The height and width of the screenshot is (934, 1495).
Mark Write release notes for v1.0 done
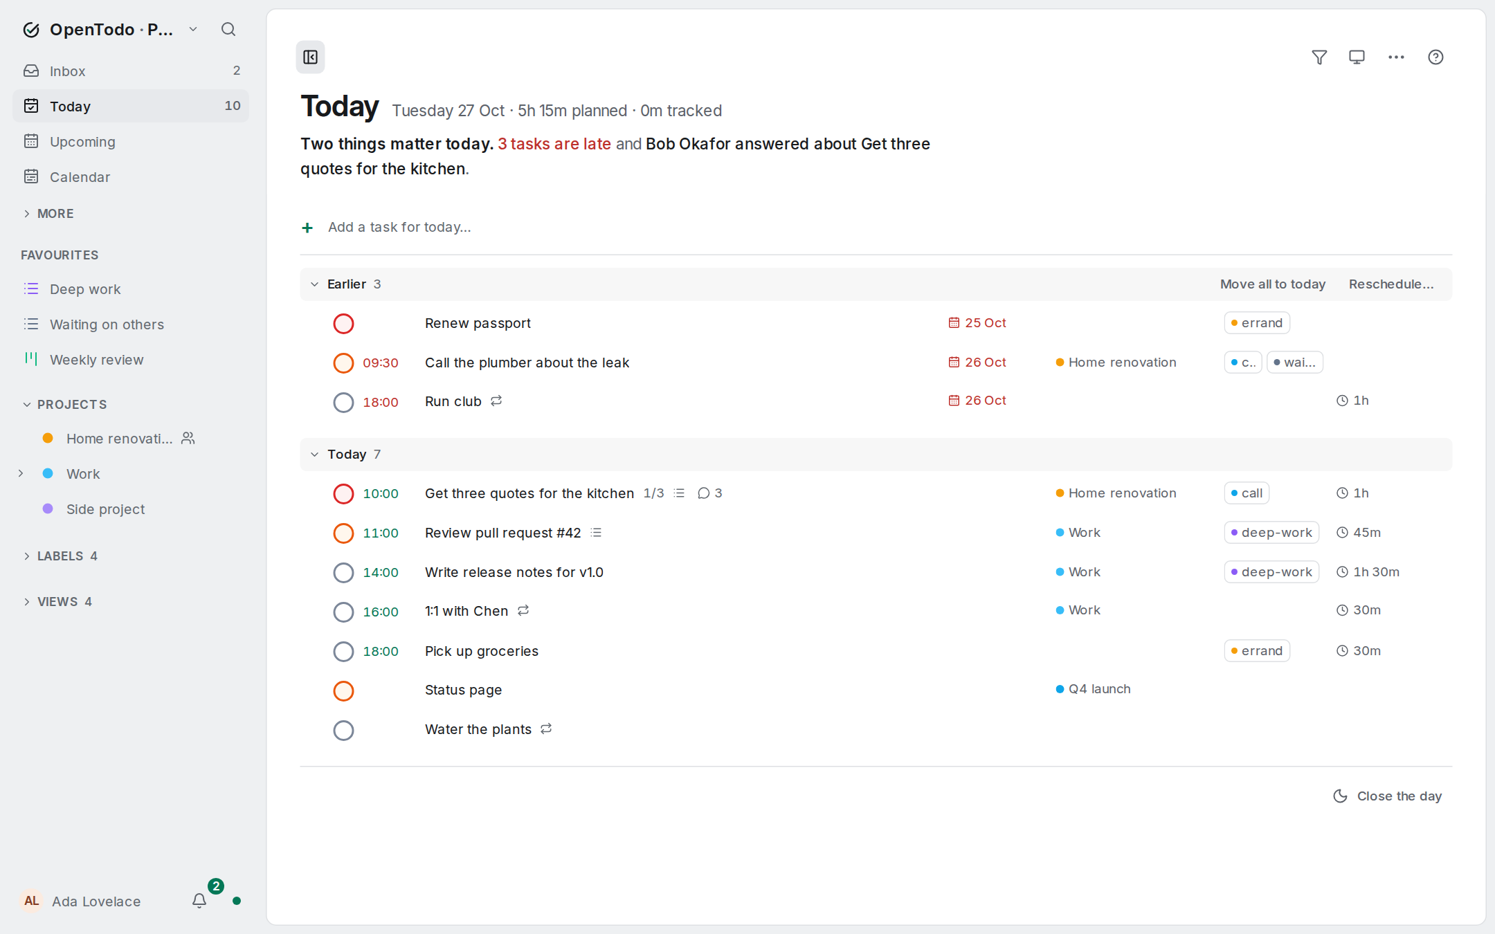[x=343, y=572]
